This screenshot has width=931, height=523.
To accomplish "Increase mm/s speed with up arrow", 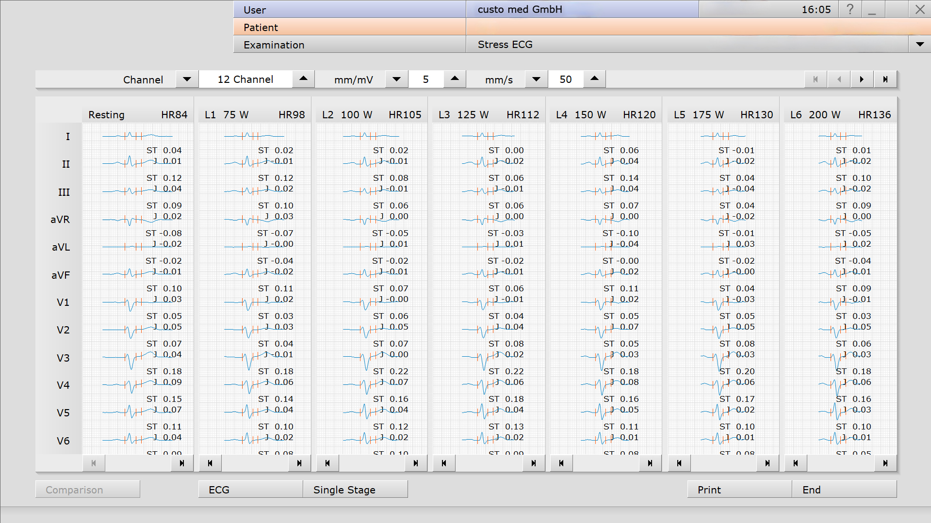I will [x=594, y=79].
